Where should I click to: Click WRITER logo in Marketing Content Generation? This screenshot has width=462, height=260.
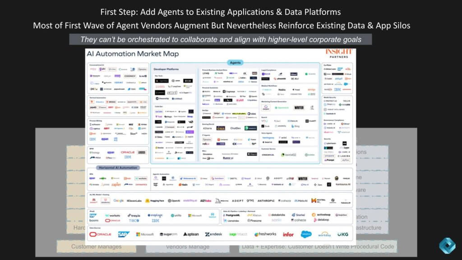tap(299, 108)
